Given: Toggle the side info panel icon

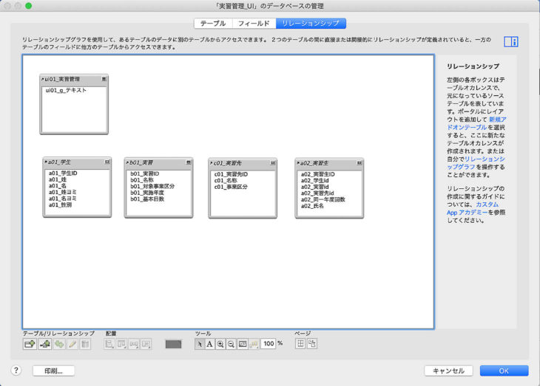Looking at the screenshot, I should (x=510, y=42).
